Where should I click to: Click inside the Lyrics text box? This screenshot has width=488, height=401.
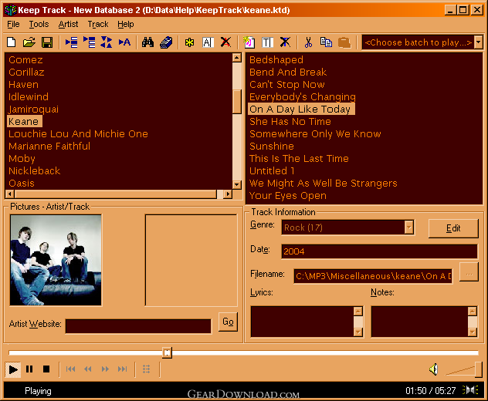[302, 322]
